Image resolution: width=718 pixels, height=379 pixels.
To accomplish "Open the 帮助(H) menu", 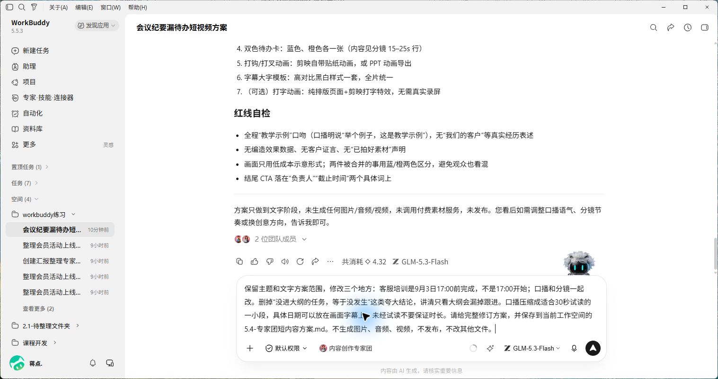I will click(138, 8).
